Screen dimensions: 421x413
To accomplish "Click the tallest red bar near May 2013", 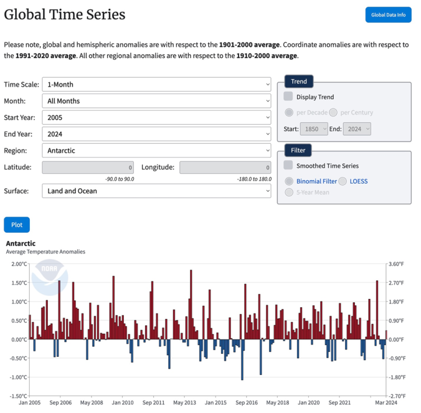I will [191, 305].
